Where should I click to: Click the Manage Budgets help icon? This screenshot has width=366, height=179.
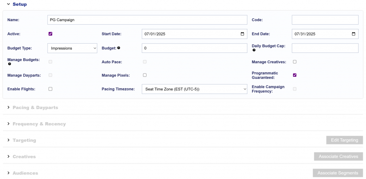point(9,64)
